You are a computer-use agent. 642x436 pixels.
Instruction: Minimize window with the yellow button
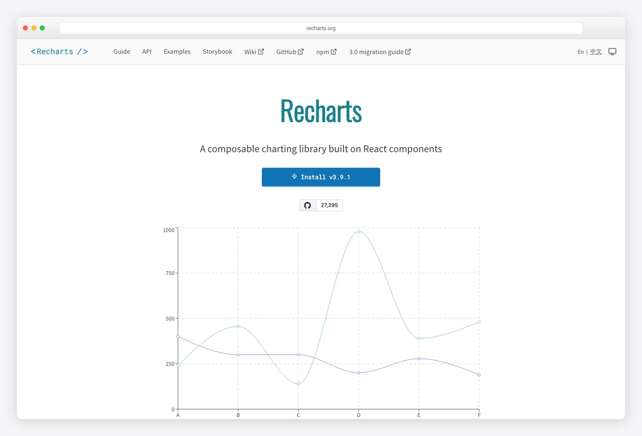click(34, 28)
